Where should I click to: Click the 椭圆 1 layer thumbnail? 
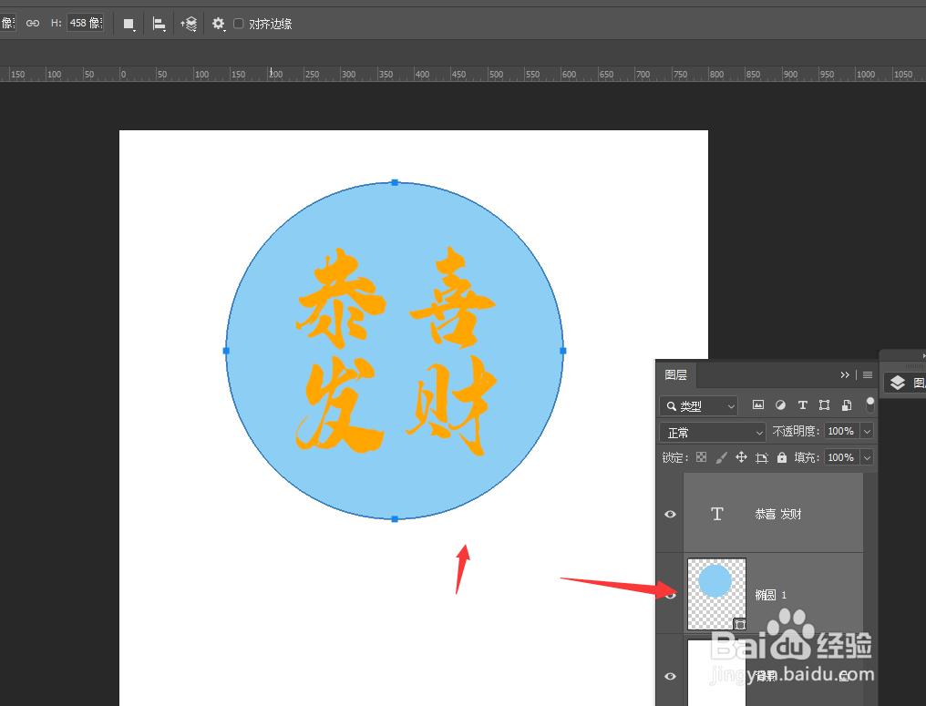point(717,594)
